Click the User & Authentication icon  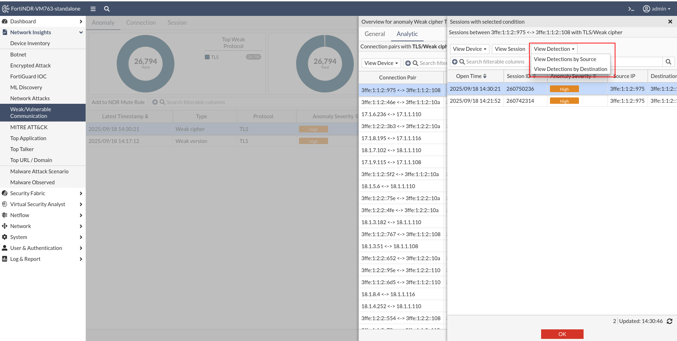5,248
